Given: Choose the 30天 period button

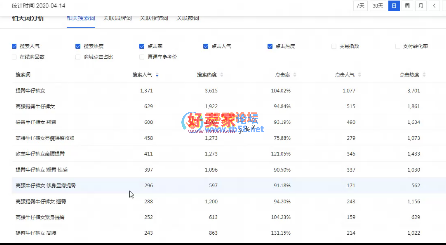Looking at the screenshot, I should pos(378,6).
